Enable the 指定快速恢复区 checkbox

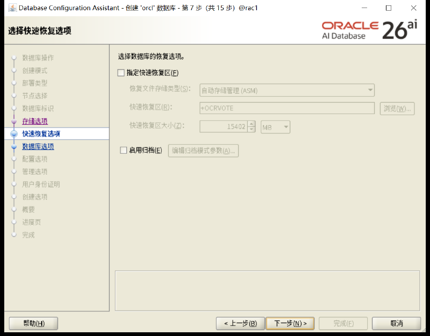[121, 73]
